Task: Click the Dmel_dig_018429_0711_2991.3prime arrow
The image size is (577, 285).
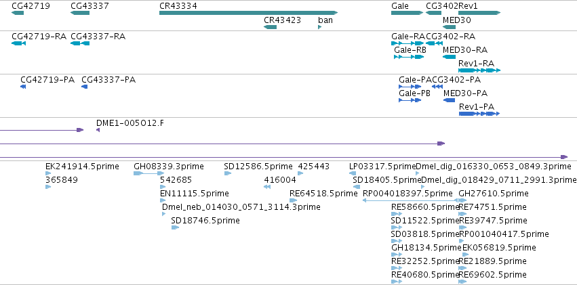Action: pyautogui.click(x=423, y=187)
